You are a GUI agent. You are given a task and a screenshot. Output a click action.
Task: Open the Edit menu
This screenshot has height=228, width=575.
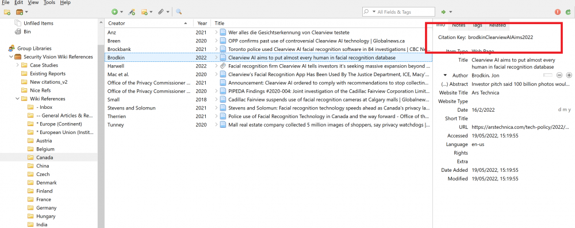coord(19,2)
